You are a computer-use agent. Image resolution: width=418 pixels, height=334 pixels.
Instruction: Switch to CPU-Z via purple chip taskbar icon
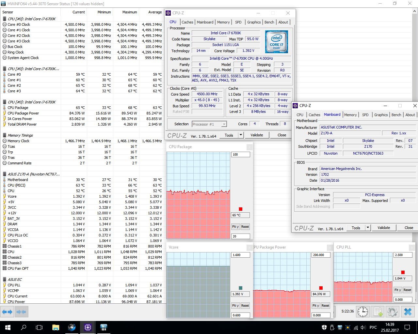click(x=88, y=327)
